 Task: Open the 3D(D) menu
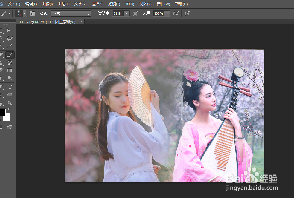pyautogui.click(x=130, y=4)
